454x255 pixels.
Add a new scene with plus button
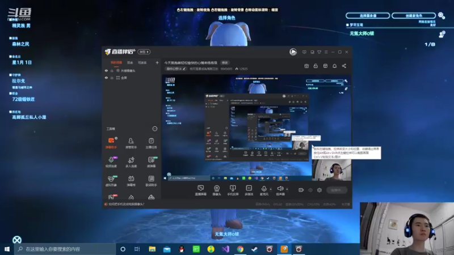tap(157, 62)
